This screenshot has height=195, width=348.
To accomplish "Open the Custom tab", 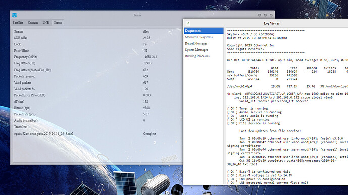I will point(33,23).
